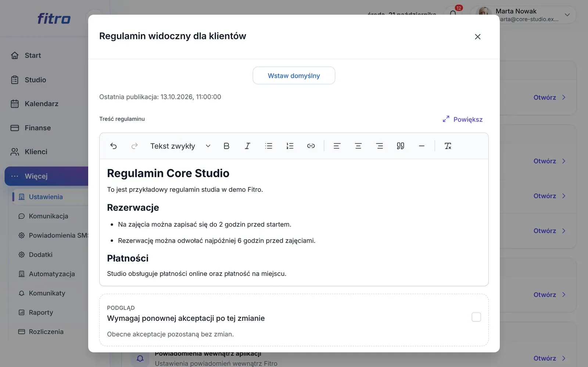Undo the last edit in the editor
This screenshot has height=367, width=588.
pyautogui.click(x=114, y=146)
